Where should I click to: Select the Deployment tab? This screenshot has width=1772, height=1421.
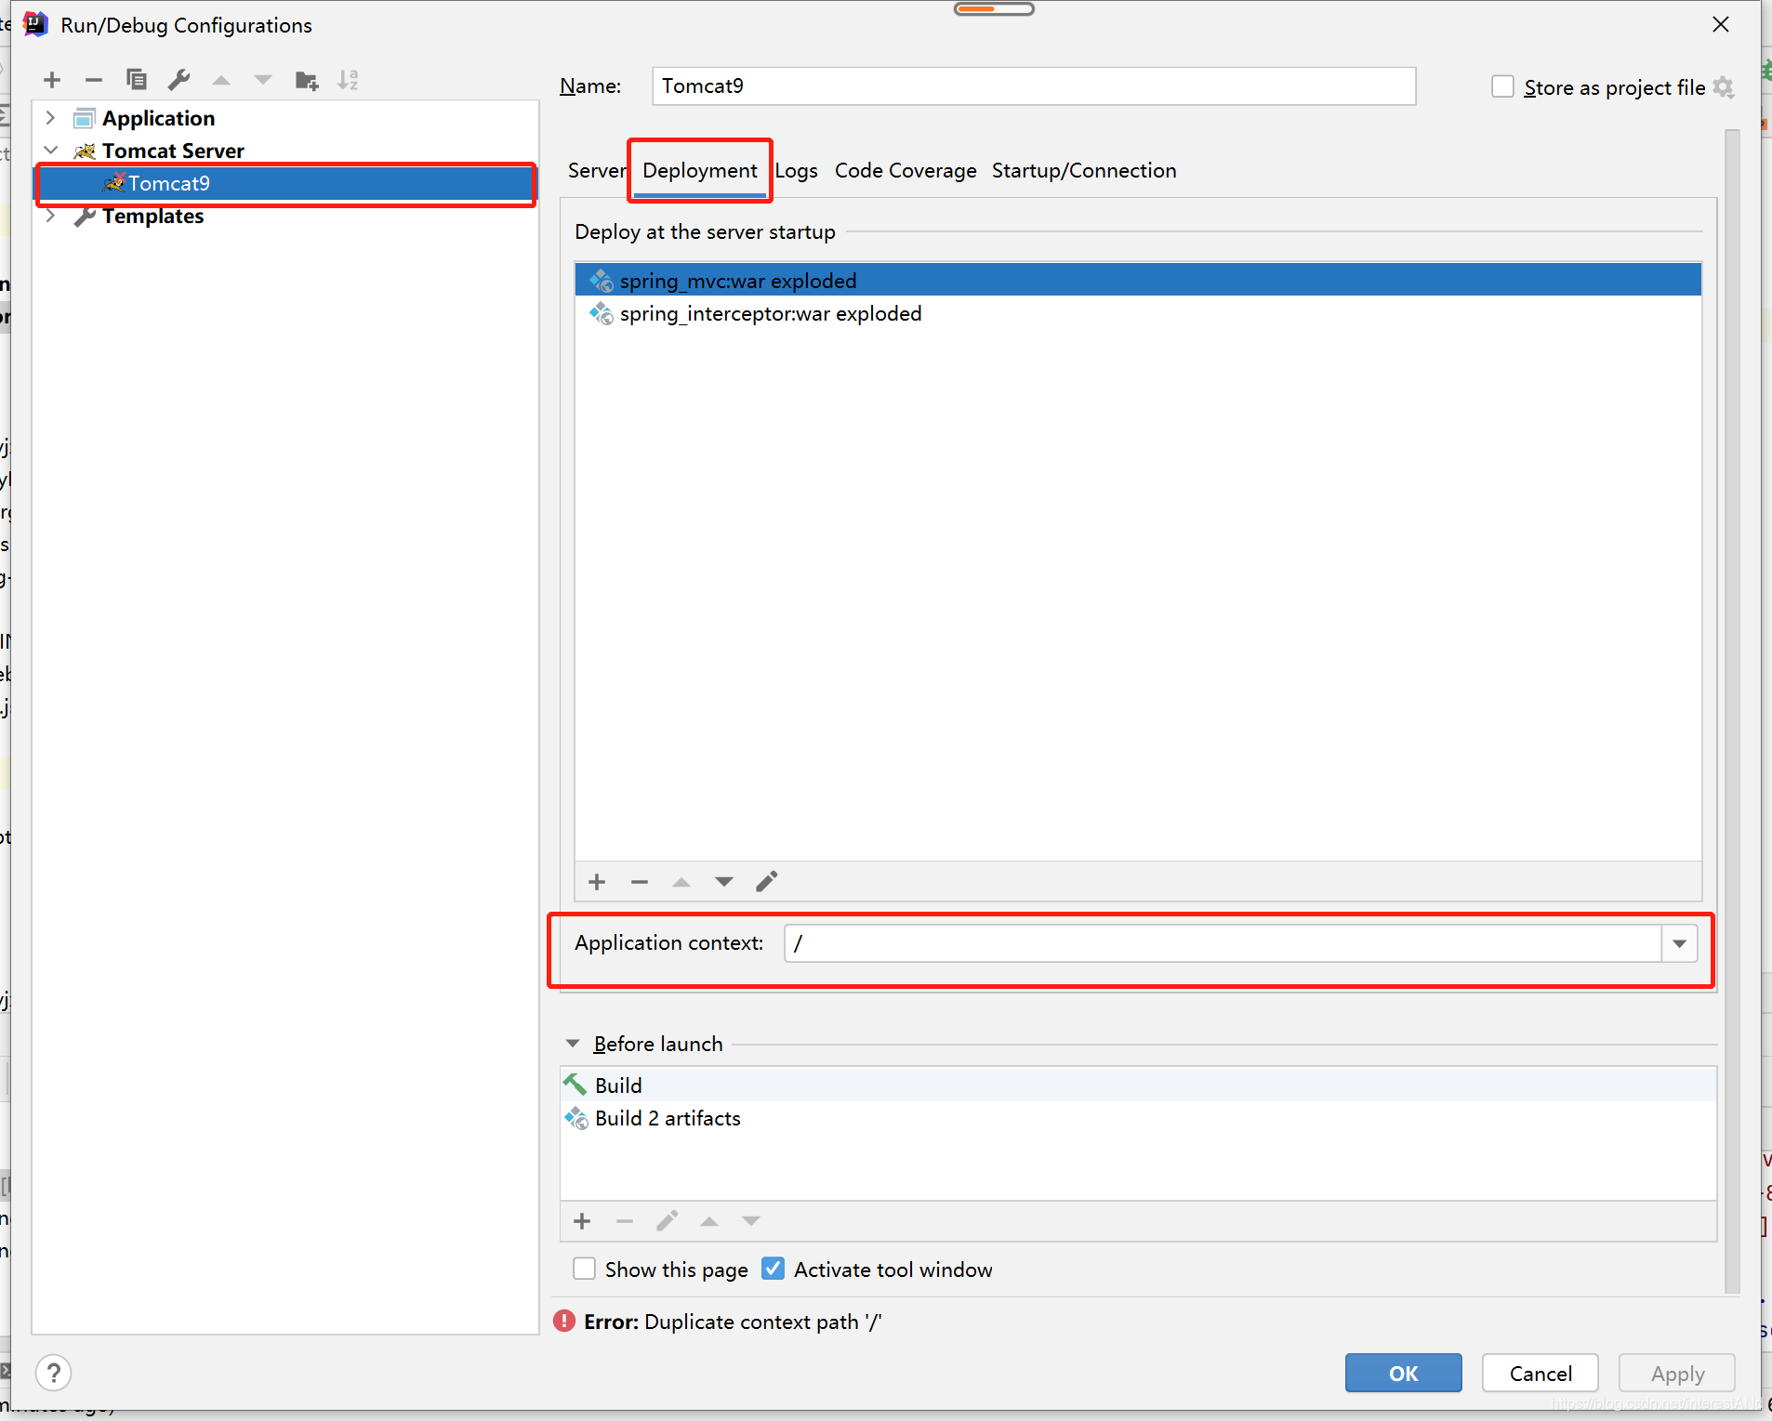coord(700,170)
